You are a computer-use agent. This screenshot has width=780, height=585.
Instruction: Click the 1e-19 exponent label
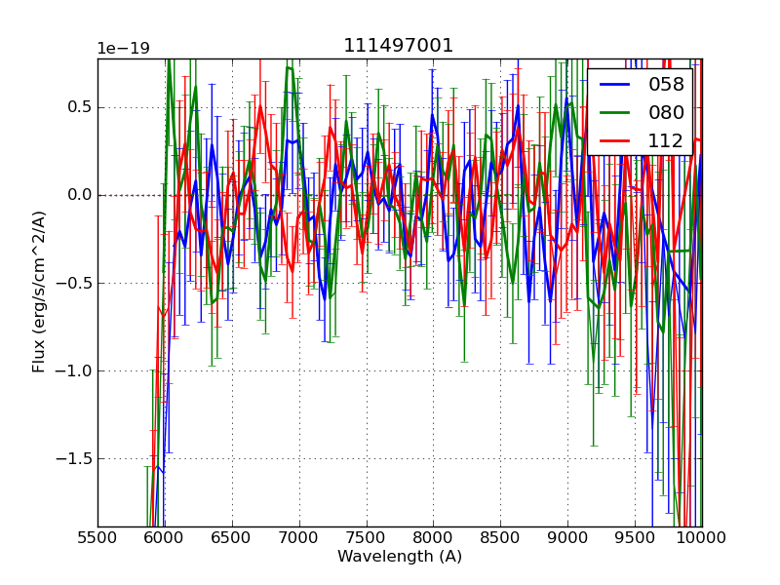pyautogui.click(x=123, y=49)
